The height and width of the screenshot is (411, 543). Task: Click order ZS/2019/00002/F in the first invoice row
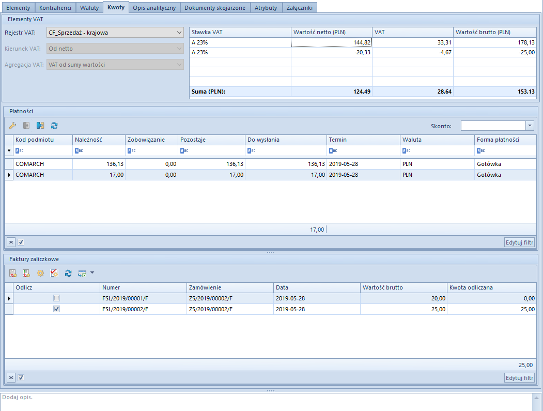coord(211,298)
